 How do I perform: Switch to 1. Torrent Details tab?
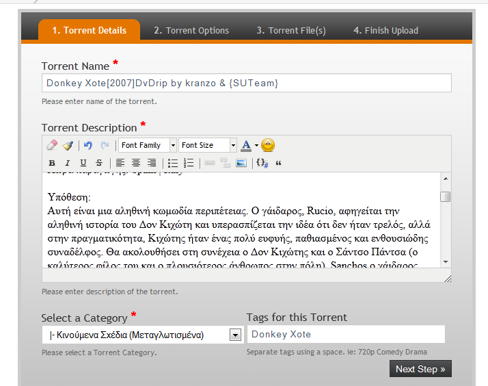point(90,30)
